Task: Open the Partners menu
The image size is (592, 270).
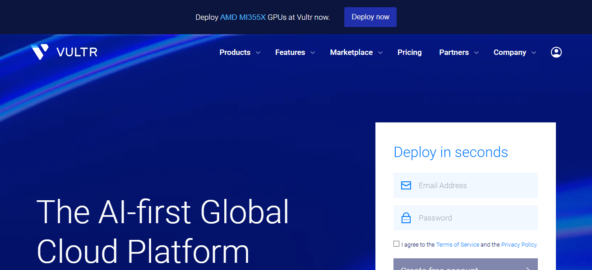Action: click(454, 52)
